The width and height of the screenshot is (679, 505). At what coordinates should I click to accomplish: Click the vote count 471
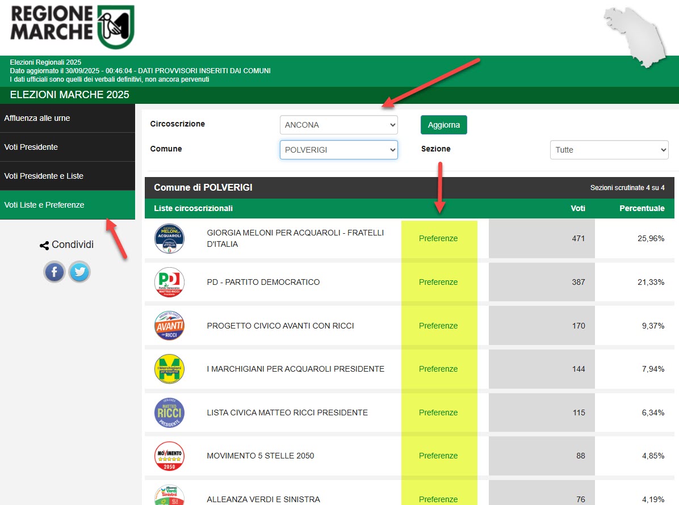[579, 238]
